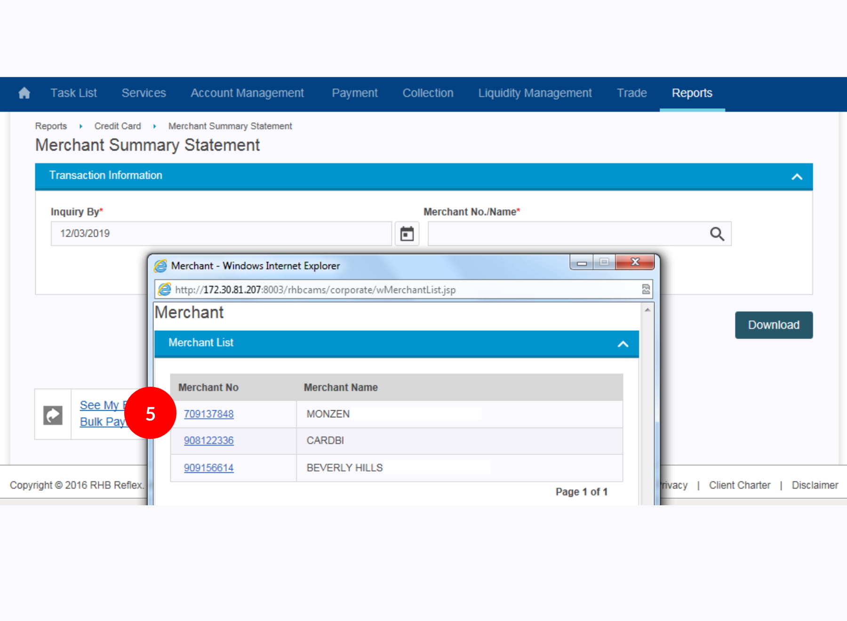Select merchant number 909156614
This screenshot has height=621, width=847.
click(x=208, y=468)
